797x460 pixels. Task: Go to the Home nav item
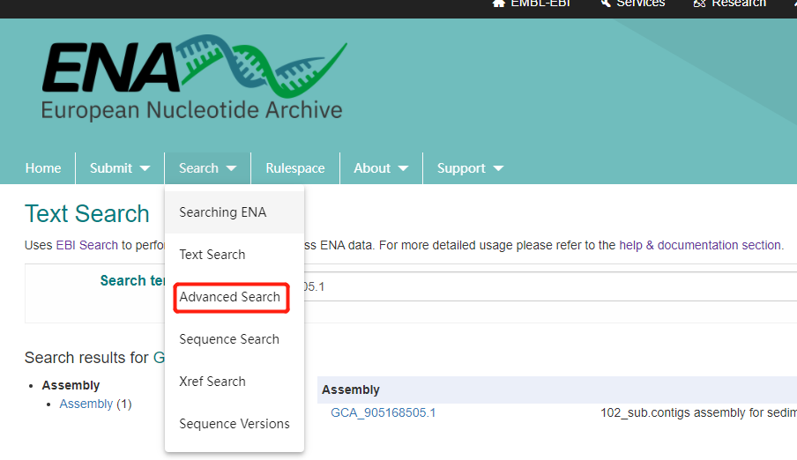click(x=43, y=168)
